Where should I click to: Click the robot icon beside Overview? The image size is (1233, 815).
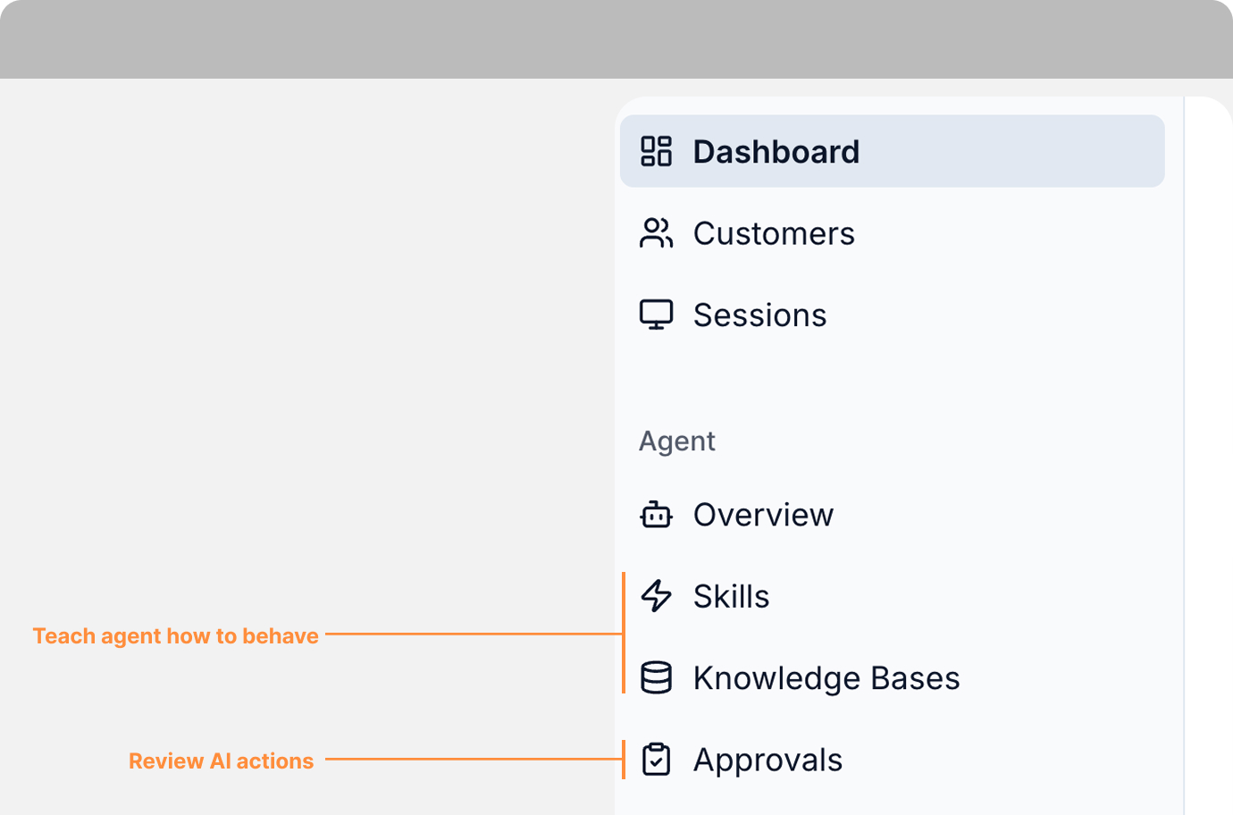click(x=657, y=514)
